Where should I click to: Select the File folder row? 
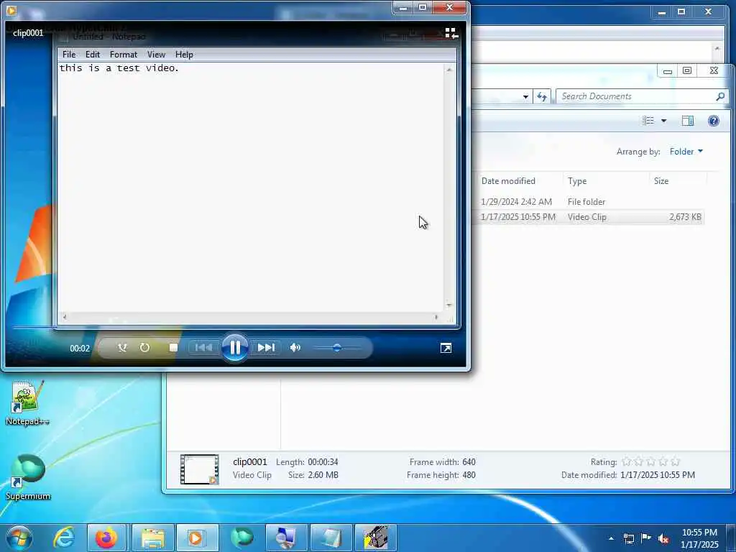click(x=586, y=202)
